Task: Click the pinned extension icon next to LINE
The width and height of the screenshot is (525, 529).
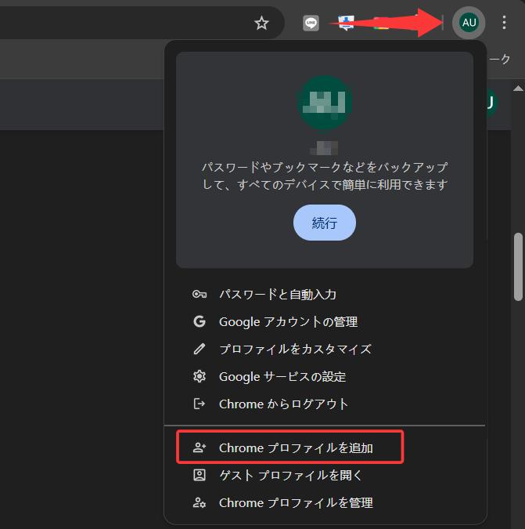Action: tap(346, 23)
